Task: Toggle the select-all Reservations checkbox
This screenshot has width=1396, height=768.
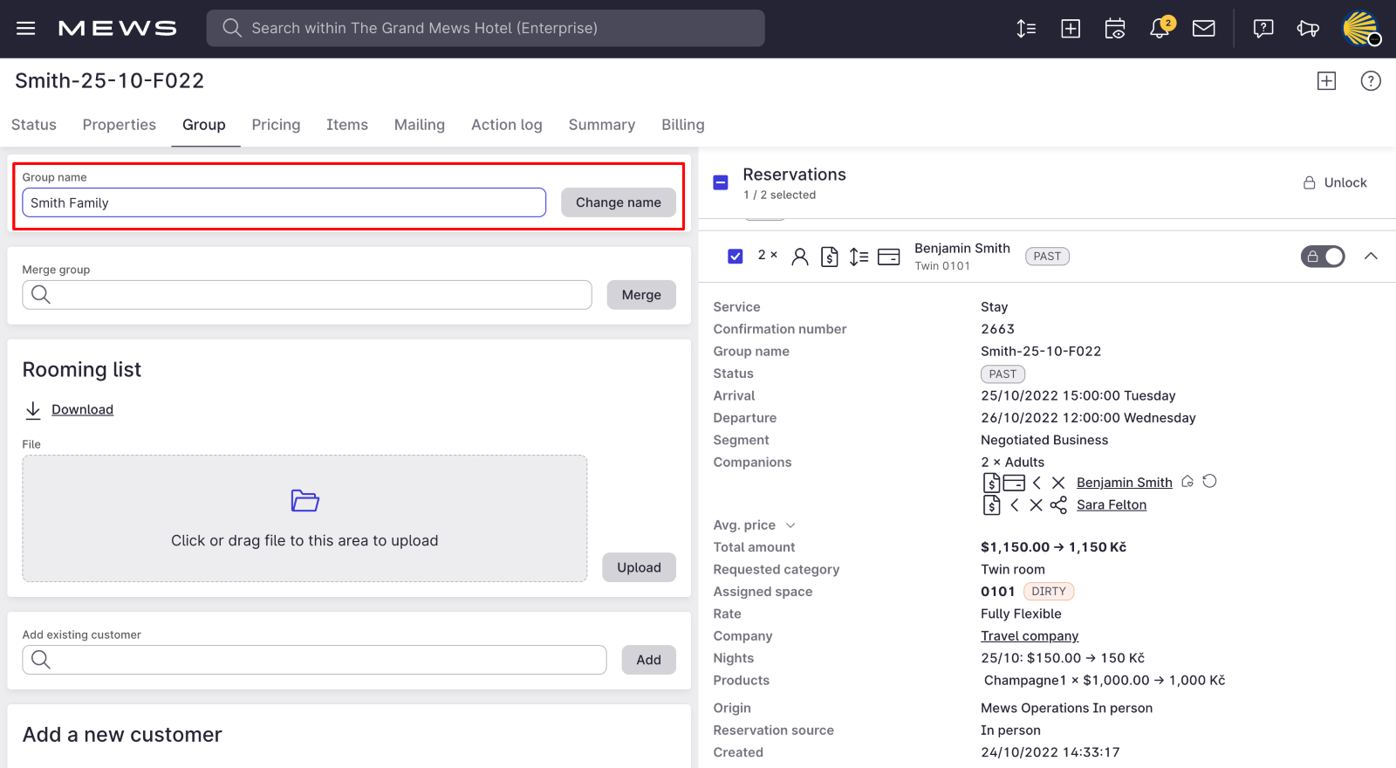Action: pos(721,182)
